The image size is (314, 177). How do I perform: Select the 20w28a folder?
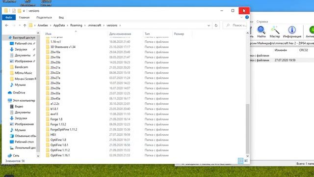click(x=55, y=83)
